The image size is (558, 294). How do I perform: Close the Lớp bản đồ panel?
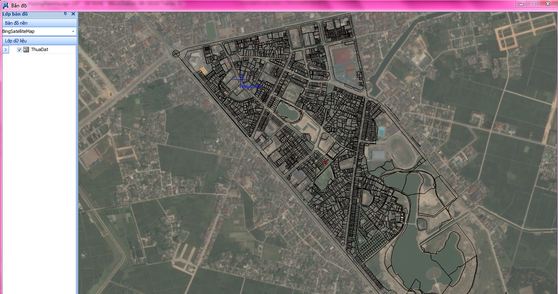[x=73, y=14]
